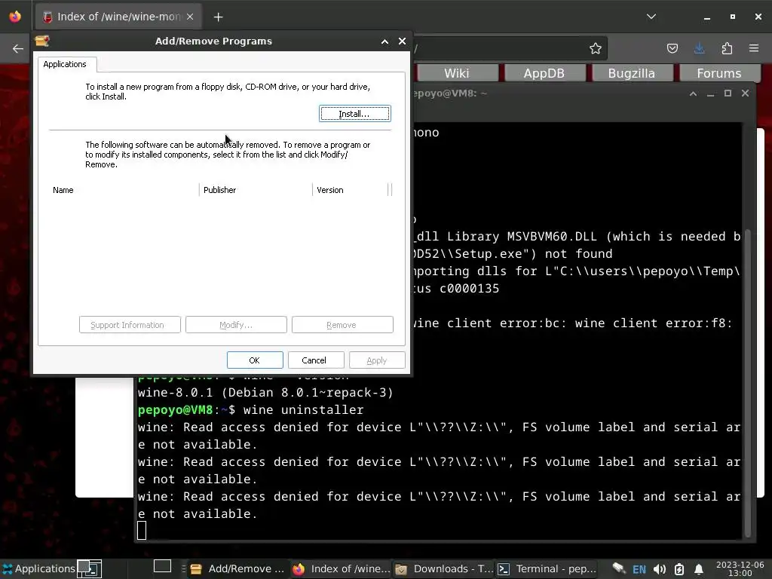The width and height of the screenshot is (772, 579).
Task: Click the Modify... button
Action: 236,325
